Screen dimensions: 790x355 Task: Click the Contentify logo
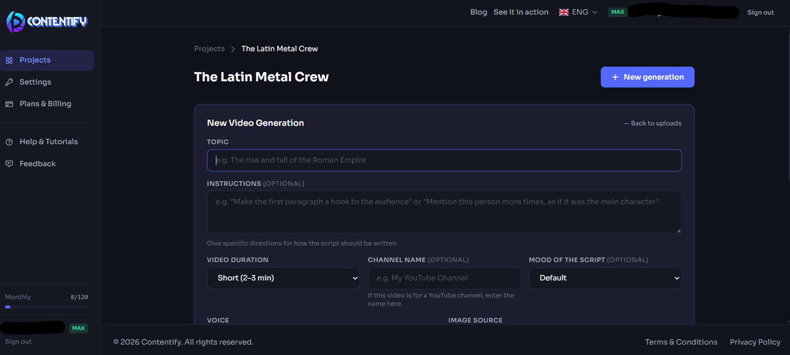tap(46, 21)
